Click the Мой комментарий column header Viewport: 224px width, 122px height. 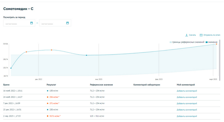(186, 85)
